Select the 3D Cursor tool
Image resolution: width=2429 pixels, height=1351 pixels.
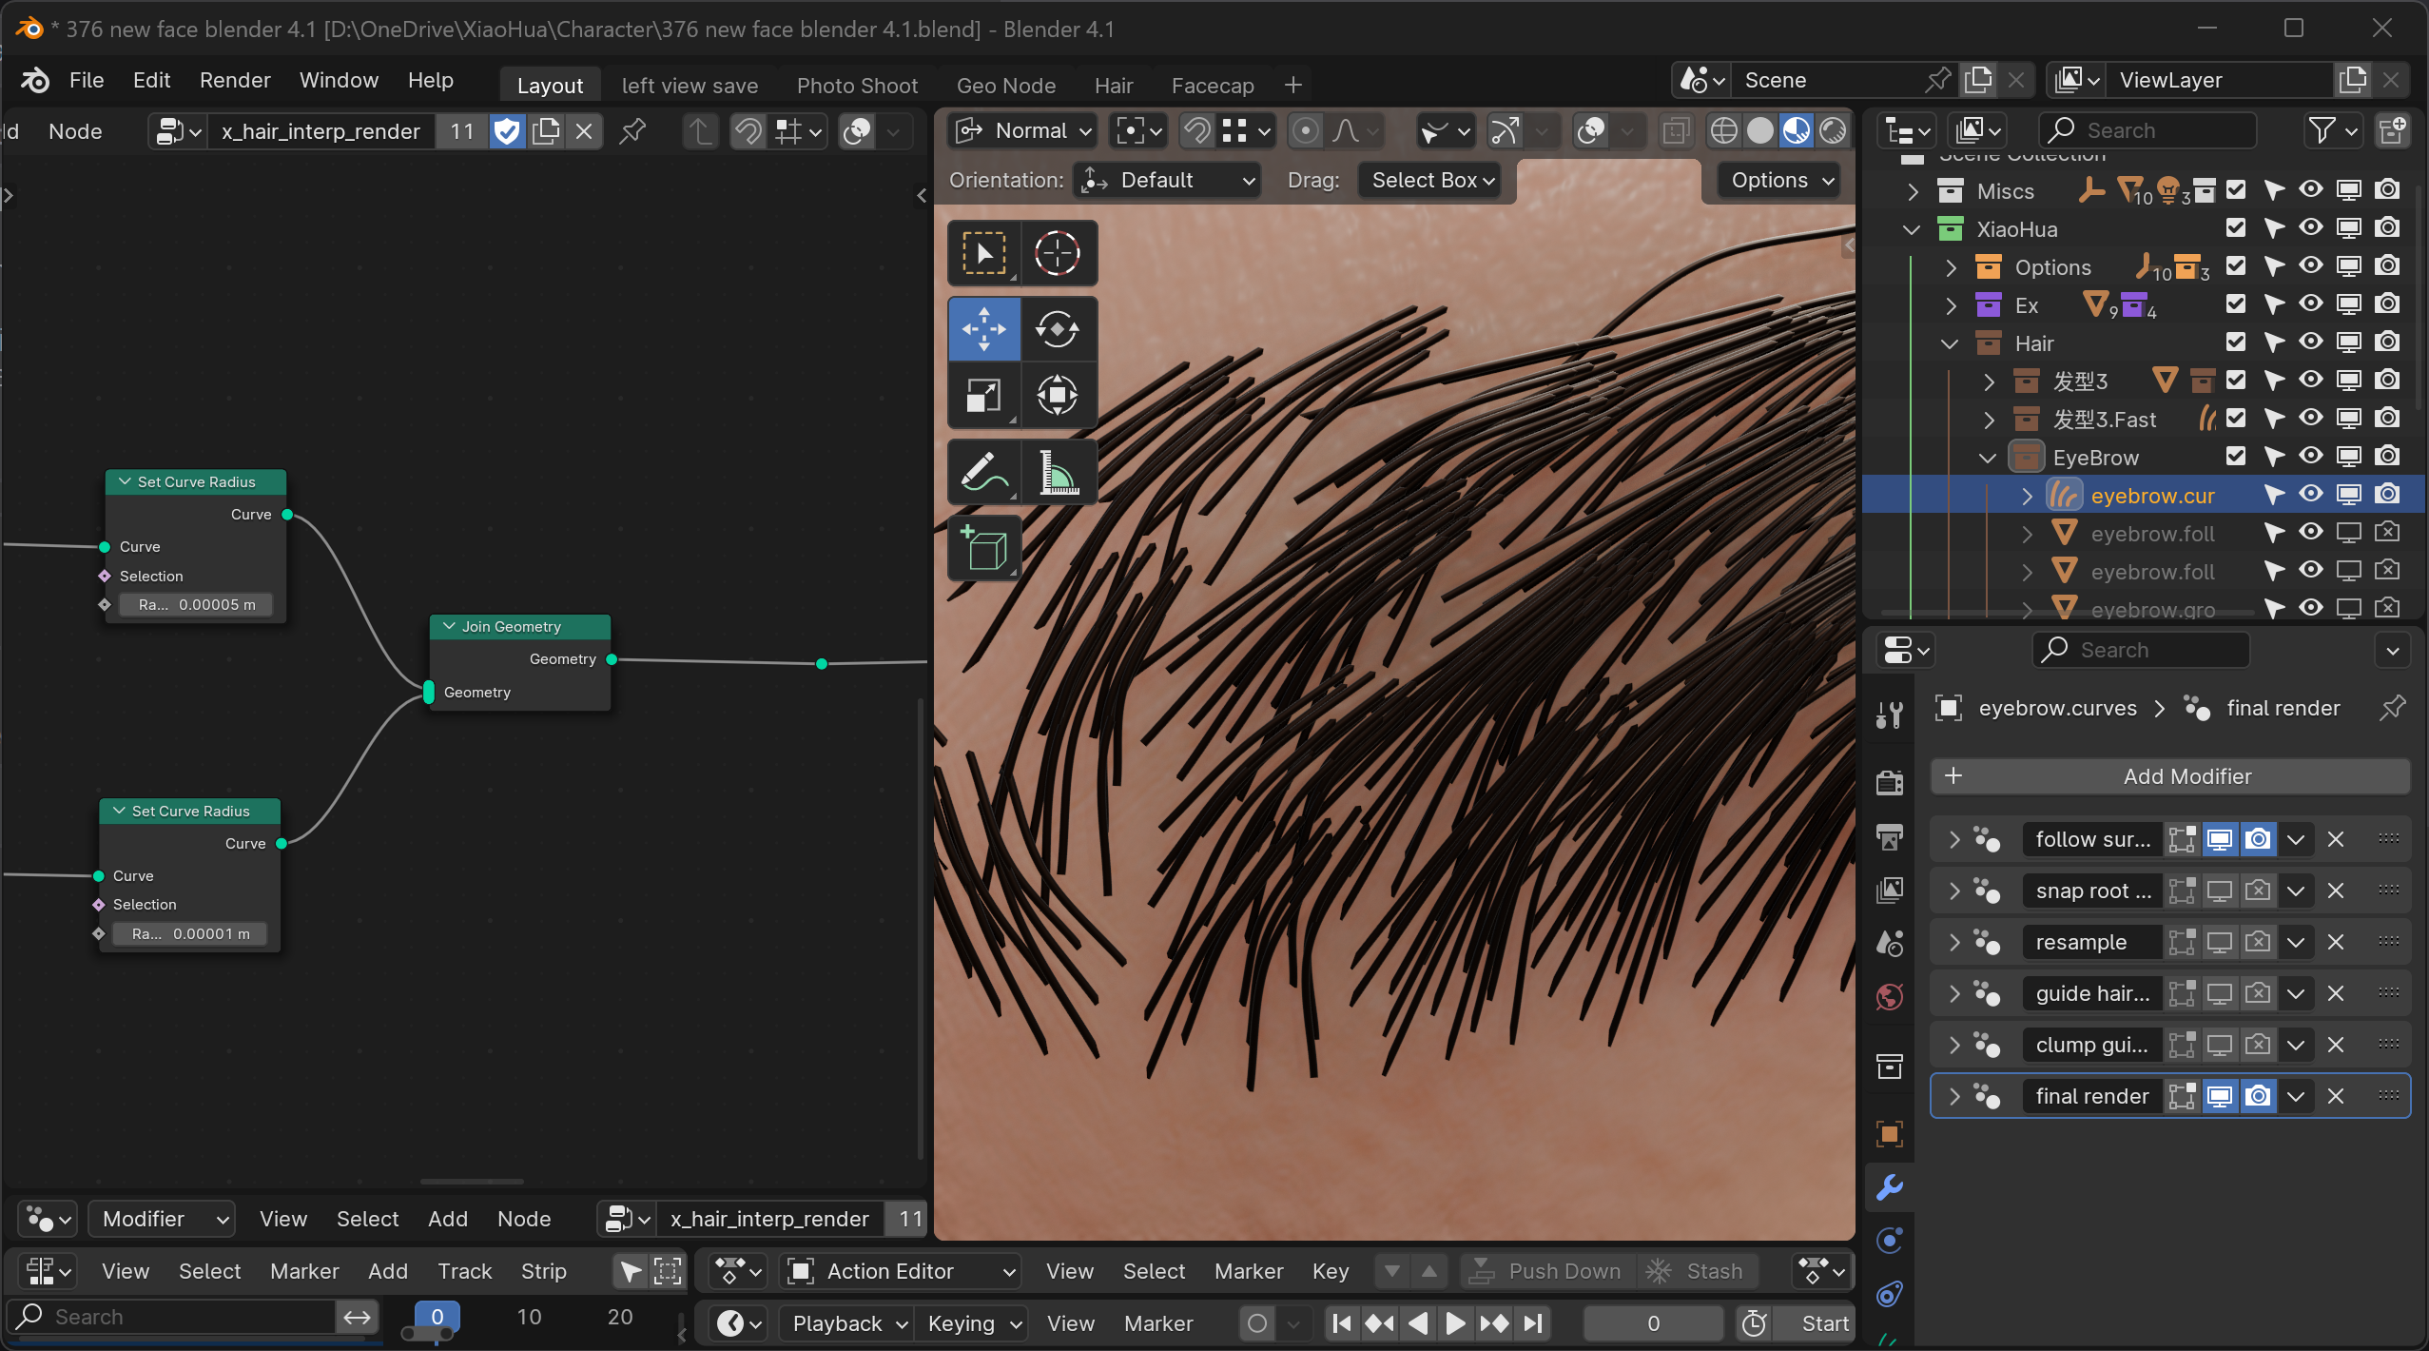coord(1058,254)
